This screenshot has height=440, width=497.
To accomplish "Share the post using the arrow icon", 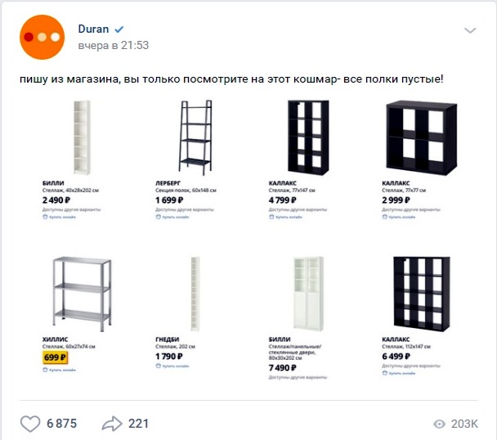I will click(x=111, y=424).
